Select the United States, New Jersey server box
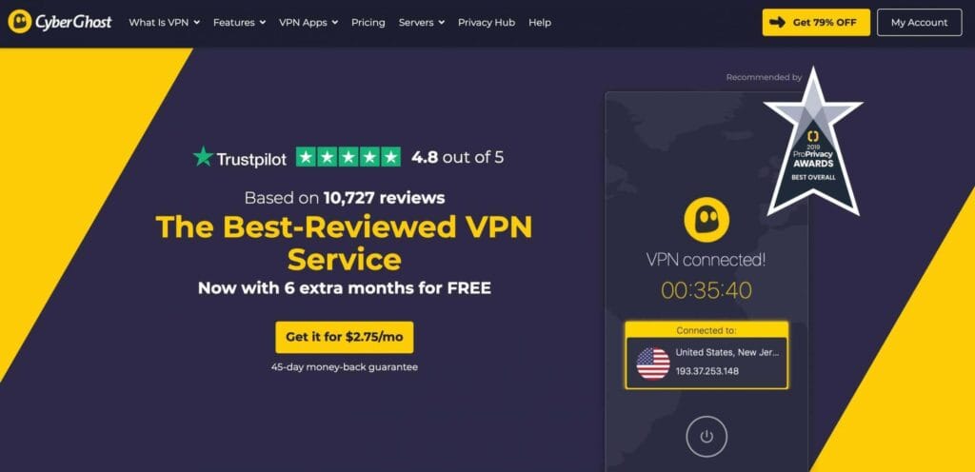This screenshot has width=975, height=472. click(706, 364)
